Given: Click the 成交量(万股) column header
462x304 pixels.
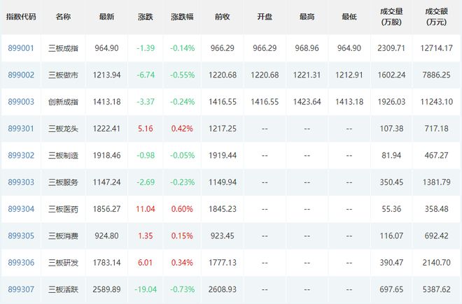Looking at the screenshot, I should coord(391,17).
